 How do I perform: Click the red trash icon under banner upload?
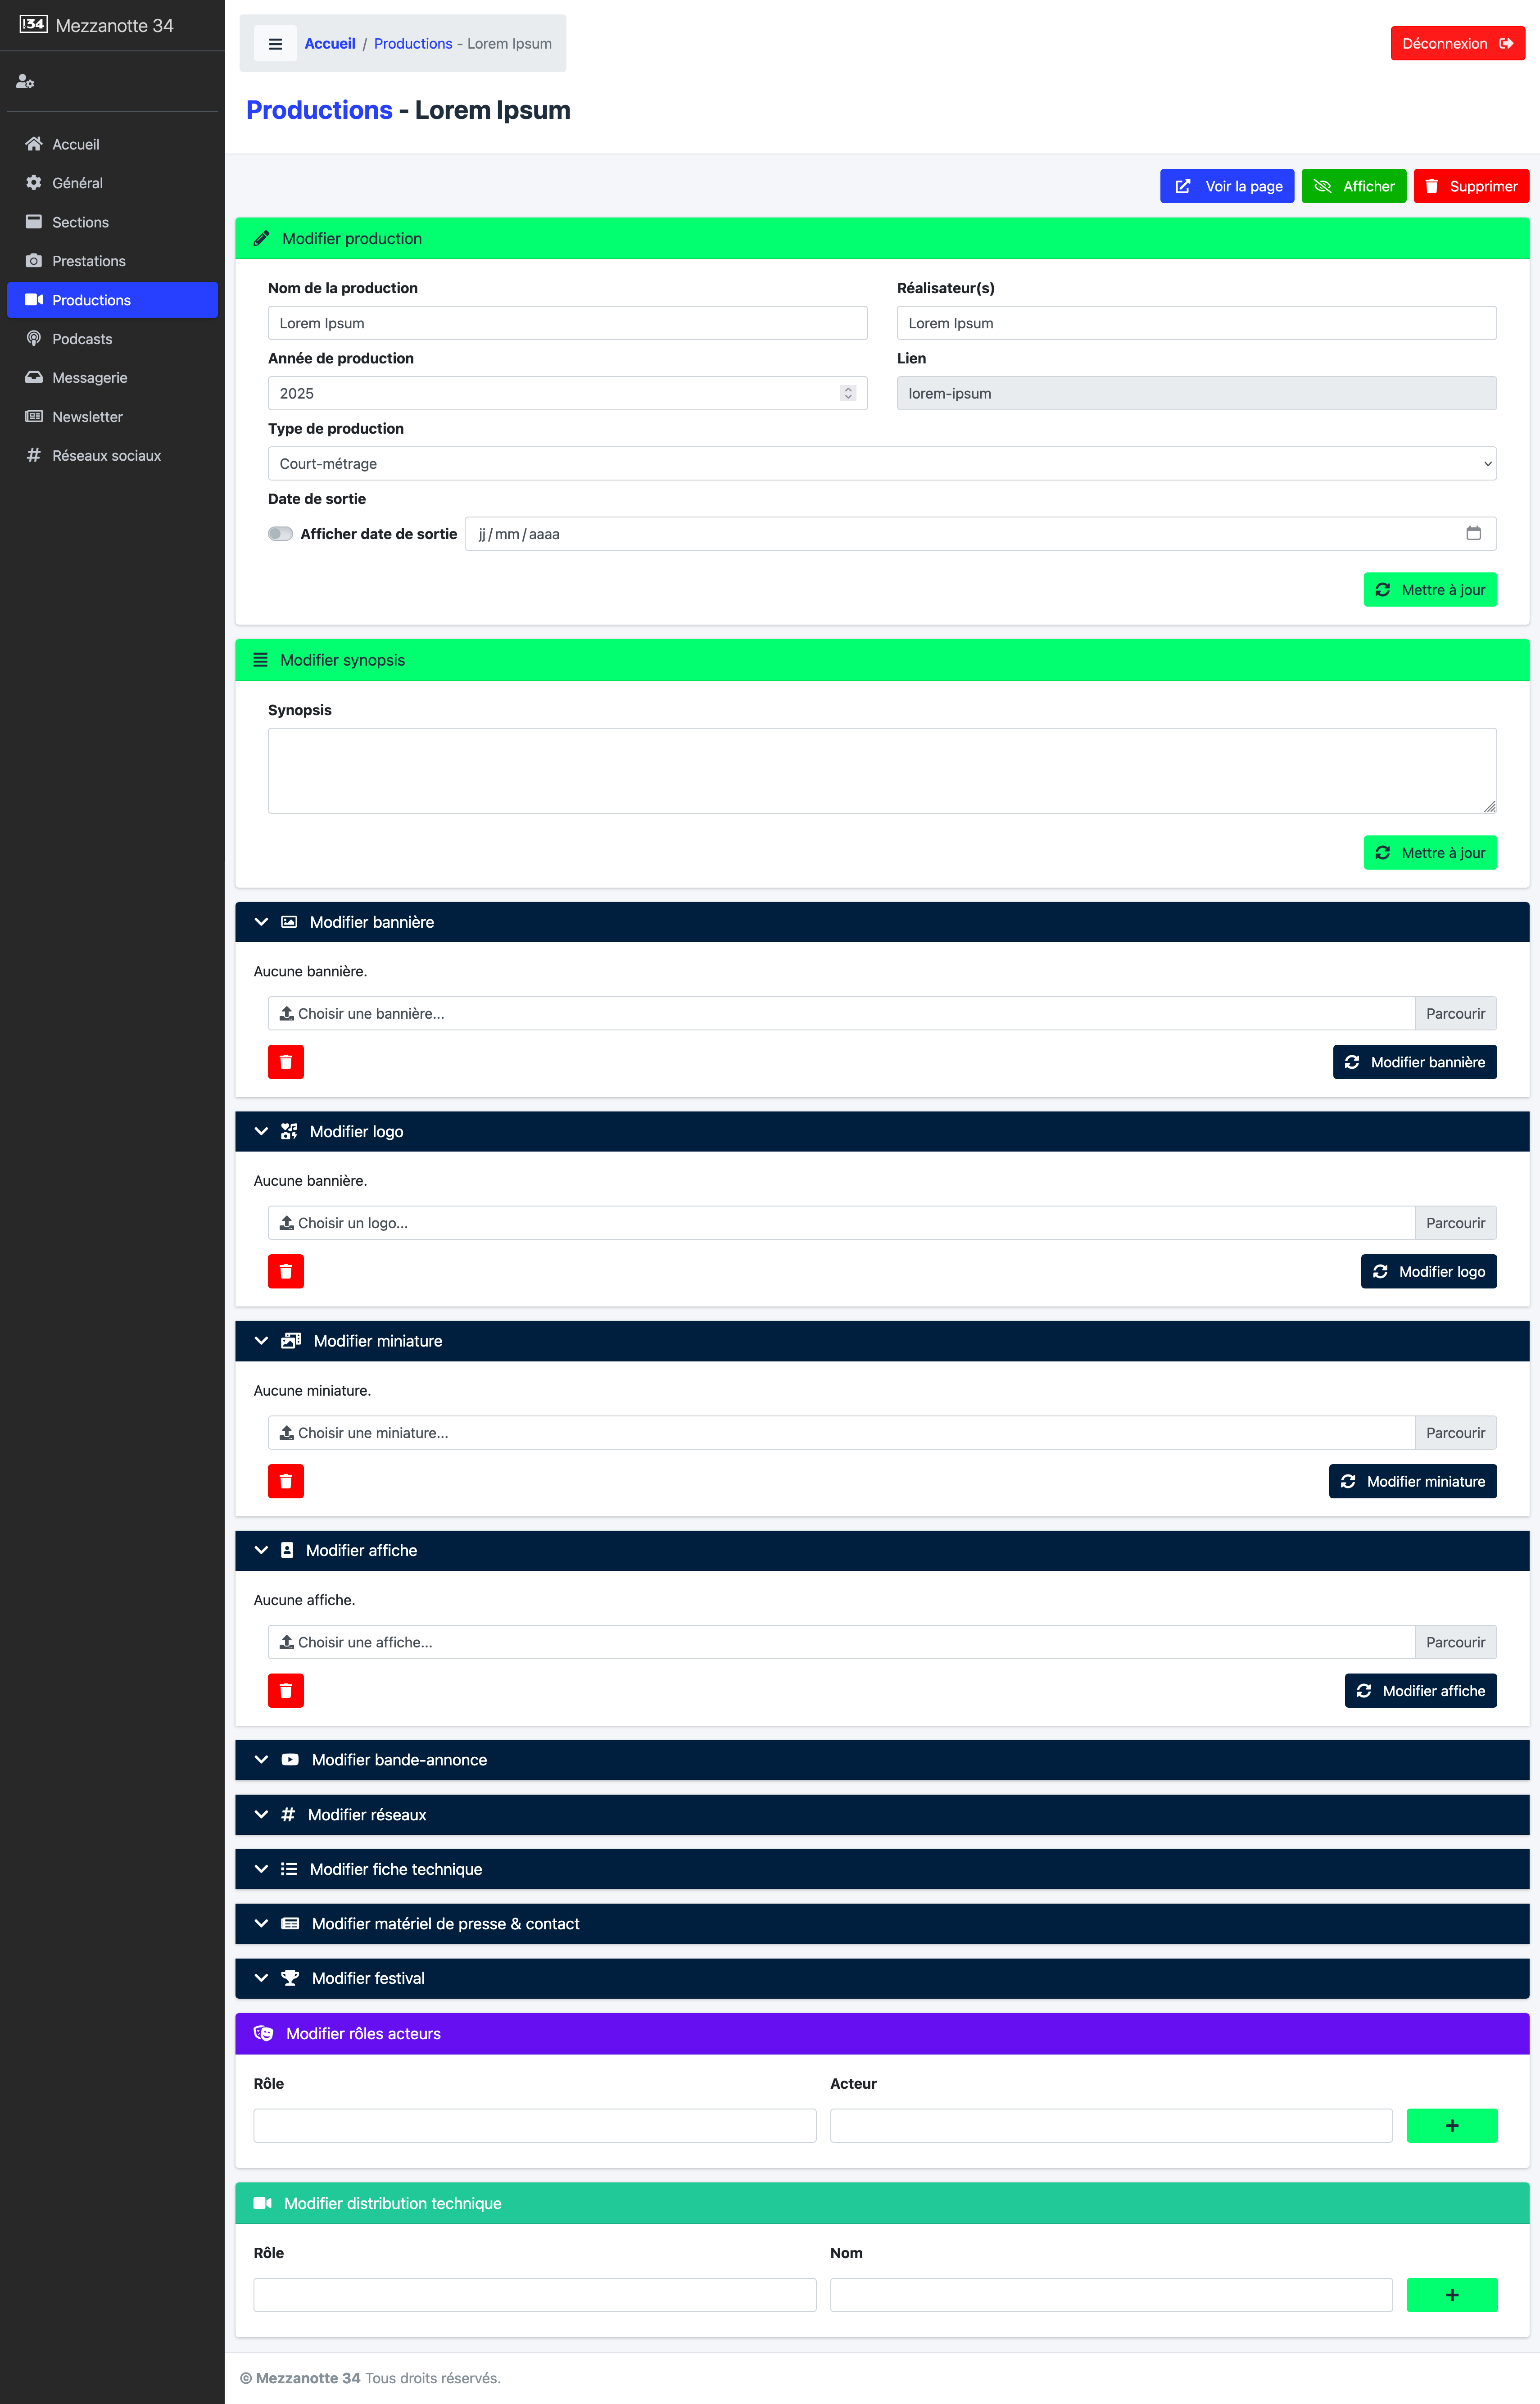[285, 1062]
